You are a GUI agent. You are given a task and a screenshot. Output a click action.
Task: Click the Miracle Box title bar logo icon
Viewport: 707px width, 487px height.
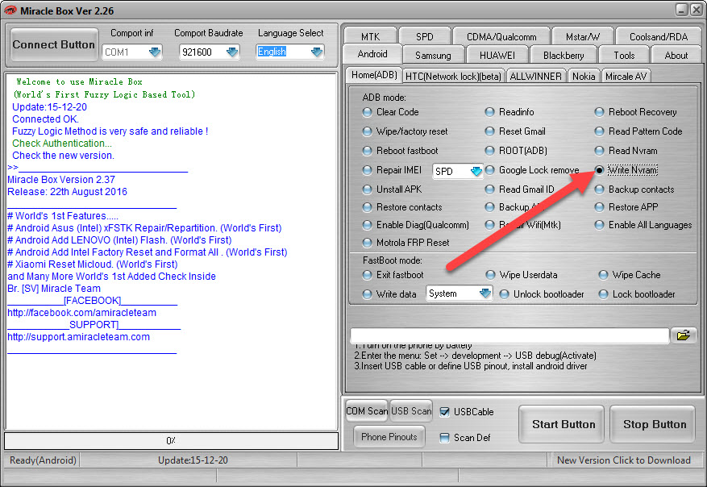[10, 10]
